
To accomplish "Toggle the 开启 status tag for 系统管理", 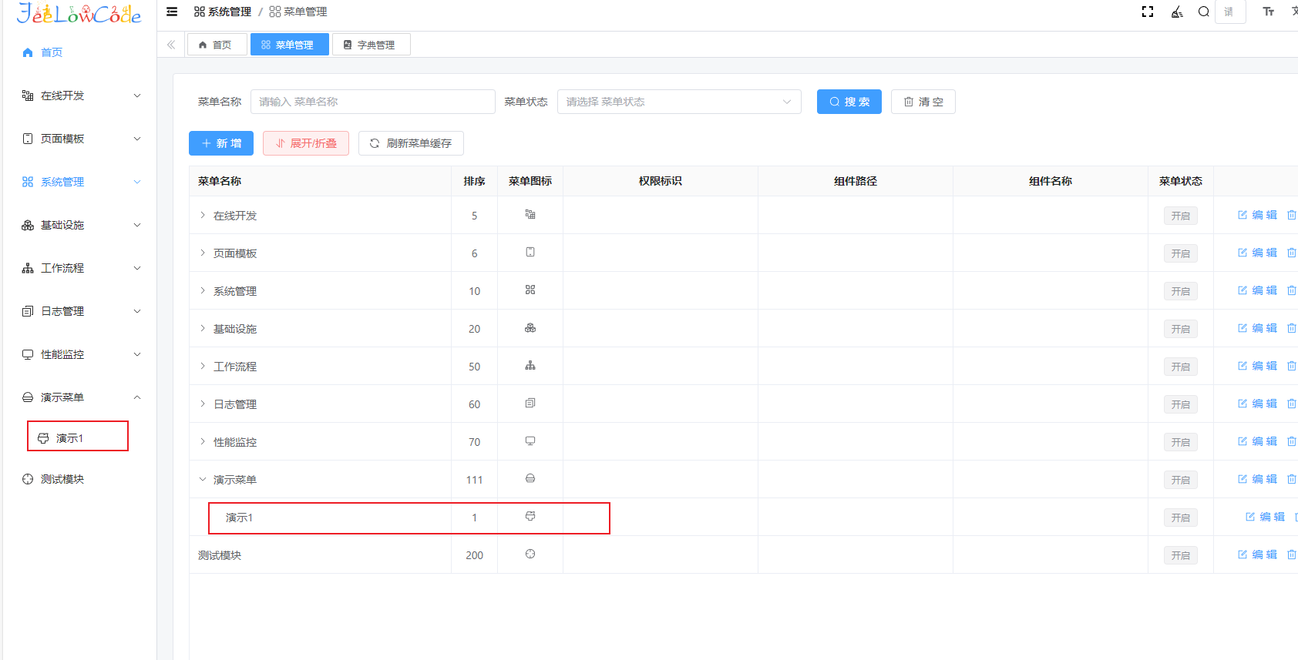I will pyautogui.click(x=1180, y=291).
